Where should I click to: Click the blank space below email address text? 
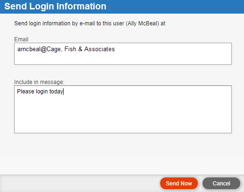tap(123, 59)
